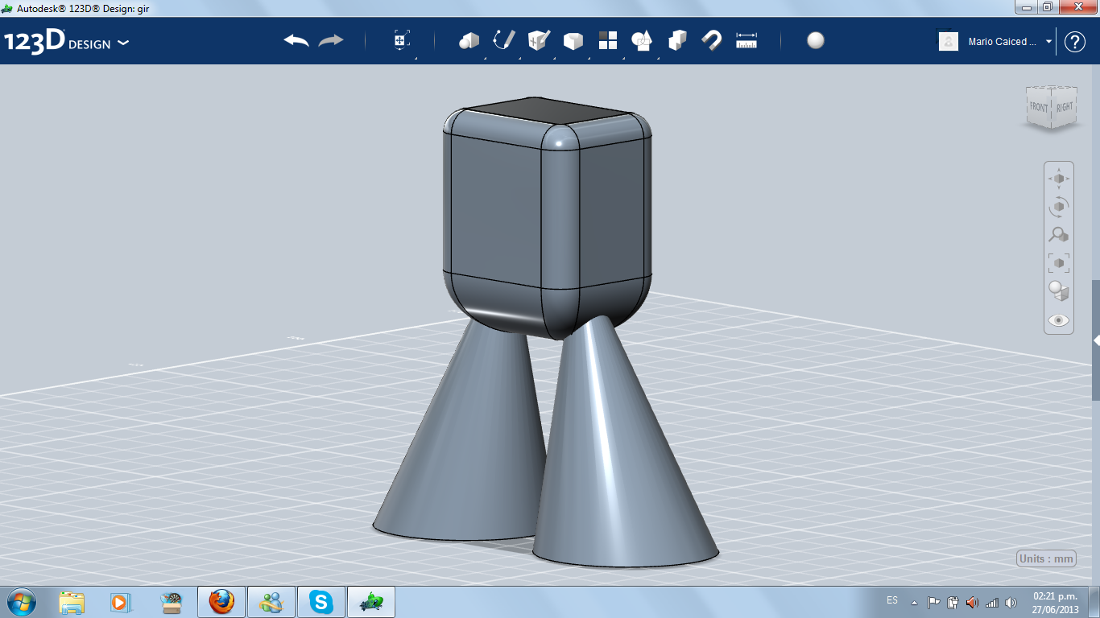1100x618 pixels.
Task: Open Windows Explorer from the taskbar
Action: pyautogui.click(x=72, y=602)
